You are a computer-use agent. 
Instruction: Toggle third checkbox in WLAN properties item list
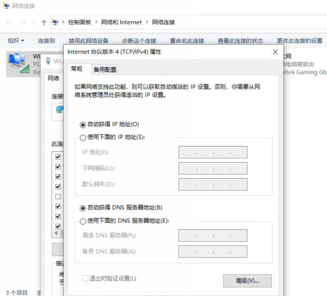click(x=58, y=177)
